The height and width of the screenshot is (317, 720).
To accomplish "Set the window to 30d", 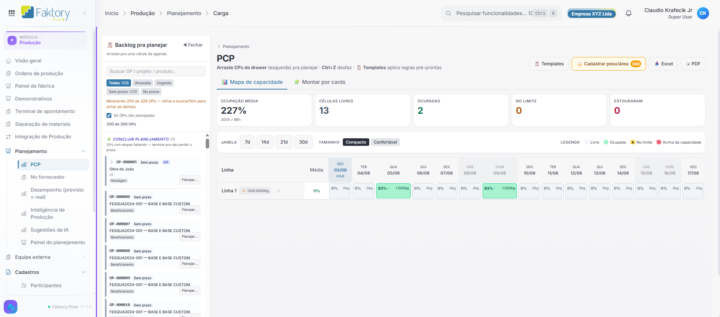I will (303, 142).
